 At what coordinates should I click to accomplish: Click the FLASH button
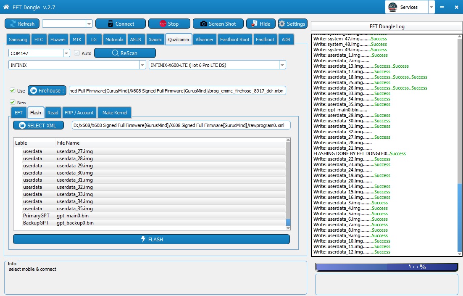[x=152, y=239]
